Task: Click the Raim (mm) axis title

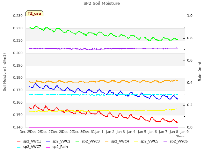Action: [200, 72]
